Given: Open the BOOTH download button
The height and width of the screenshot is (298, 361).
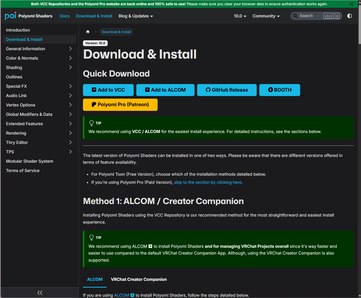Looking at the screenshot, I should (x=280, y=90).
